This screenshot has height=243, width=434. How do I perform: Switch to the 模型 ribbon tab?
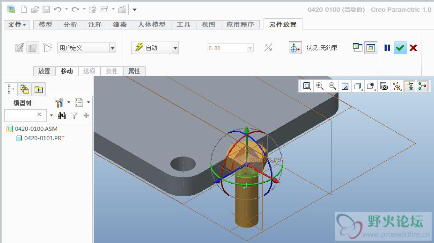pos(45,25)
